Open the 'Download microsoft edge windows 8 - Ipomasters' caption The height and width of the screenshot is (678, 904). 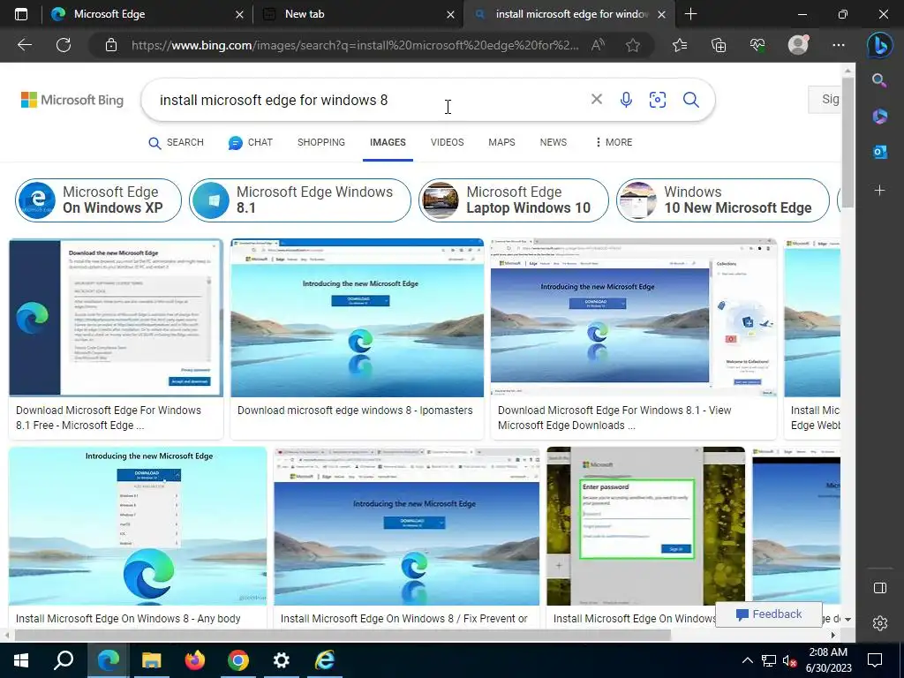click(x=355, y=411)
